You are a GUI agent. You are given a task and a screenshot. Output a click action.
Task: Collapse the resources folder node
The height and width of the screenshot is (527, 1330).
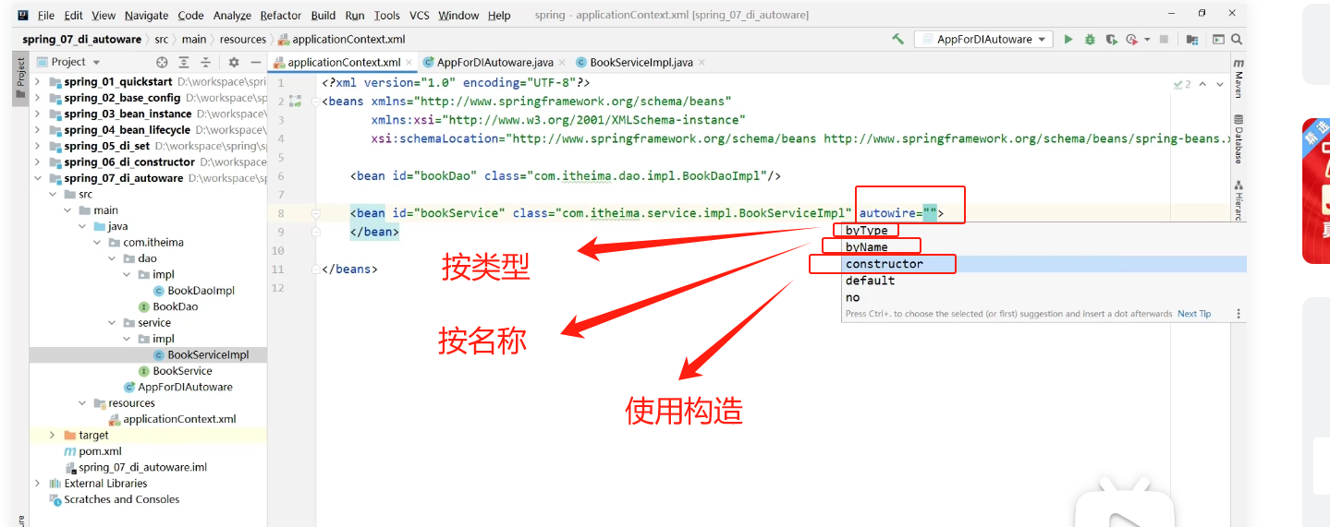tap(82, 403)
